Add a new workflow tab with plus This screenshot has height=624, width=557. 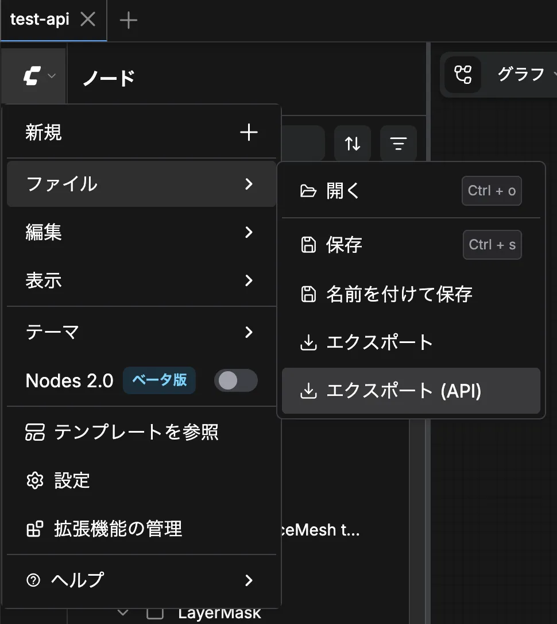(129, 20)
